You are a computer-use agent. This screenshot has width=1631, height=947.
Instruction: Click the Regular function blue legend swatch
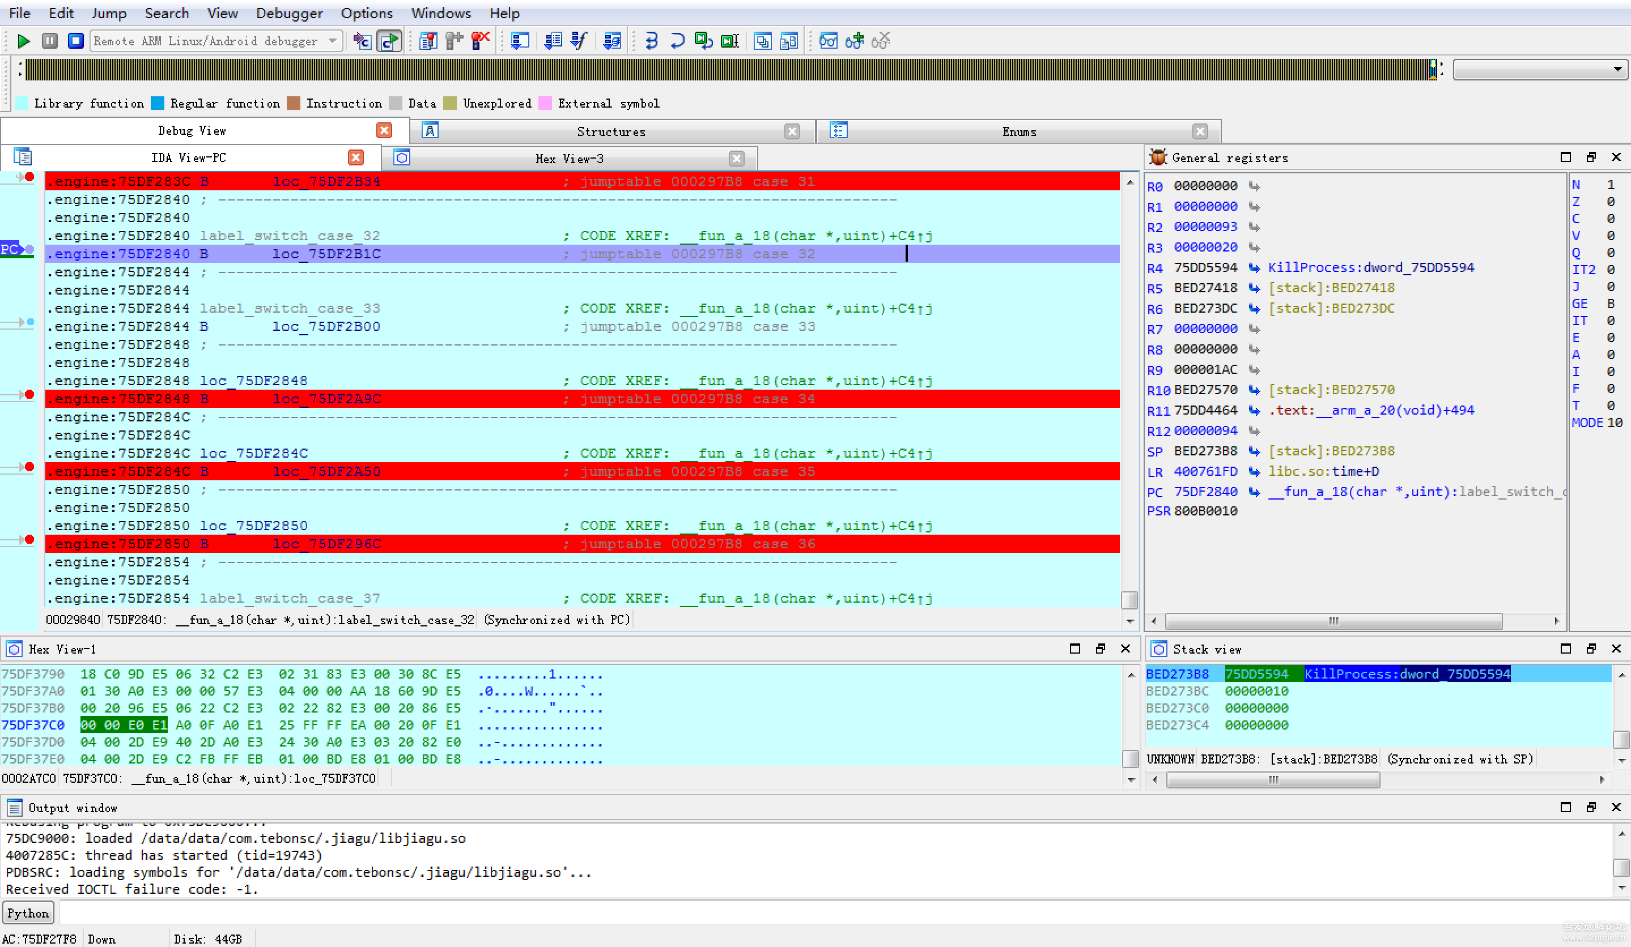click(x=158, y=104)
